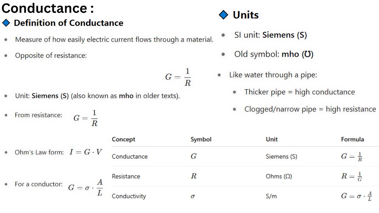
Task: Select the Ohm's Law formula I = G · V
Action: tap(86, 152)
